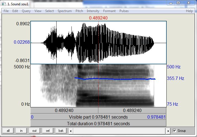Open the Intensity menu
Screen dimensions: 197x137
coord(93,11)
